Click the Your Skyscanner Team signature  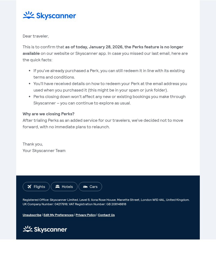[44, 150]
